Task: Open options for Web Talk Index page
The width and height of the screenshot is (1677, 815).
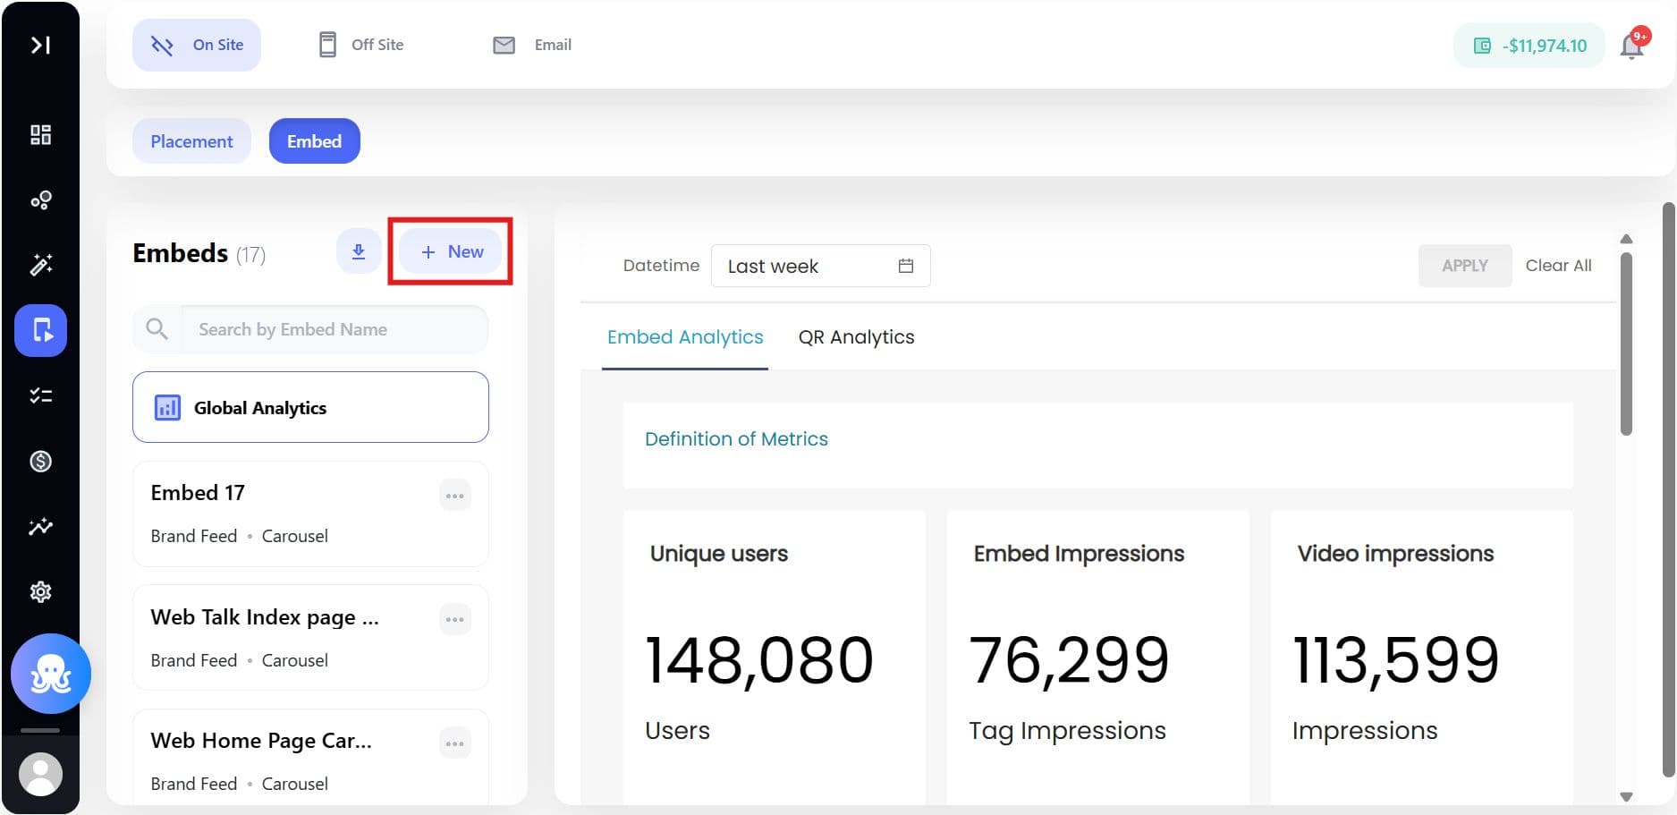Action: [454, 619]
